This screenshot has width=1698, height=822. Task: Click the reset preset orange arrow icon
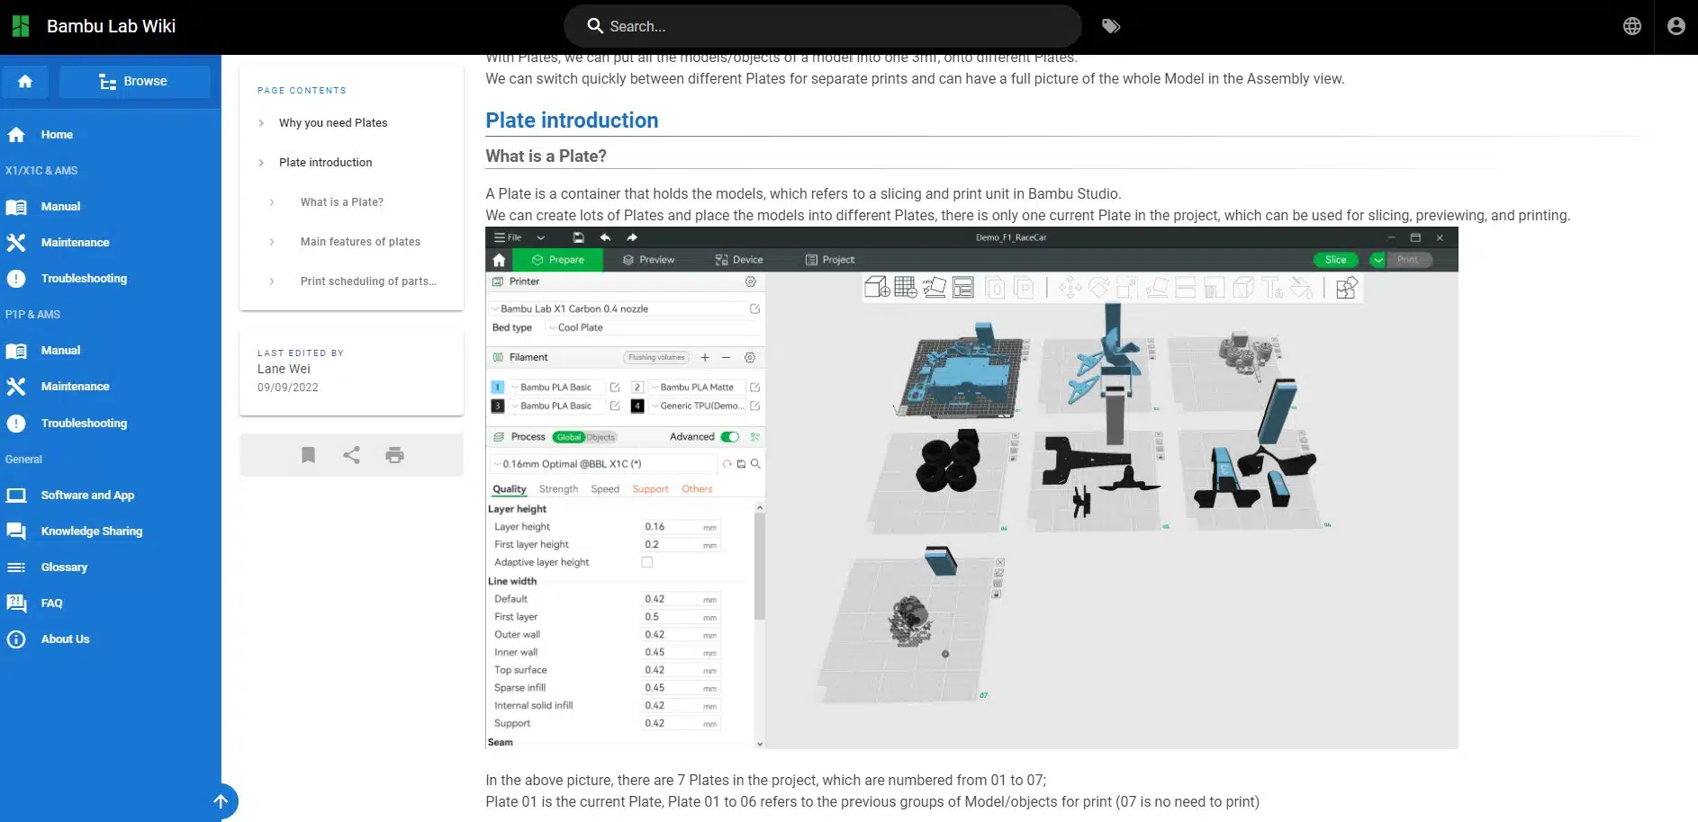pyautogui.click(x=727, y=464)
